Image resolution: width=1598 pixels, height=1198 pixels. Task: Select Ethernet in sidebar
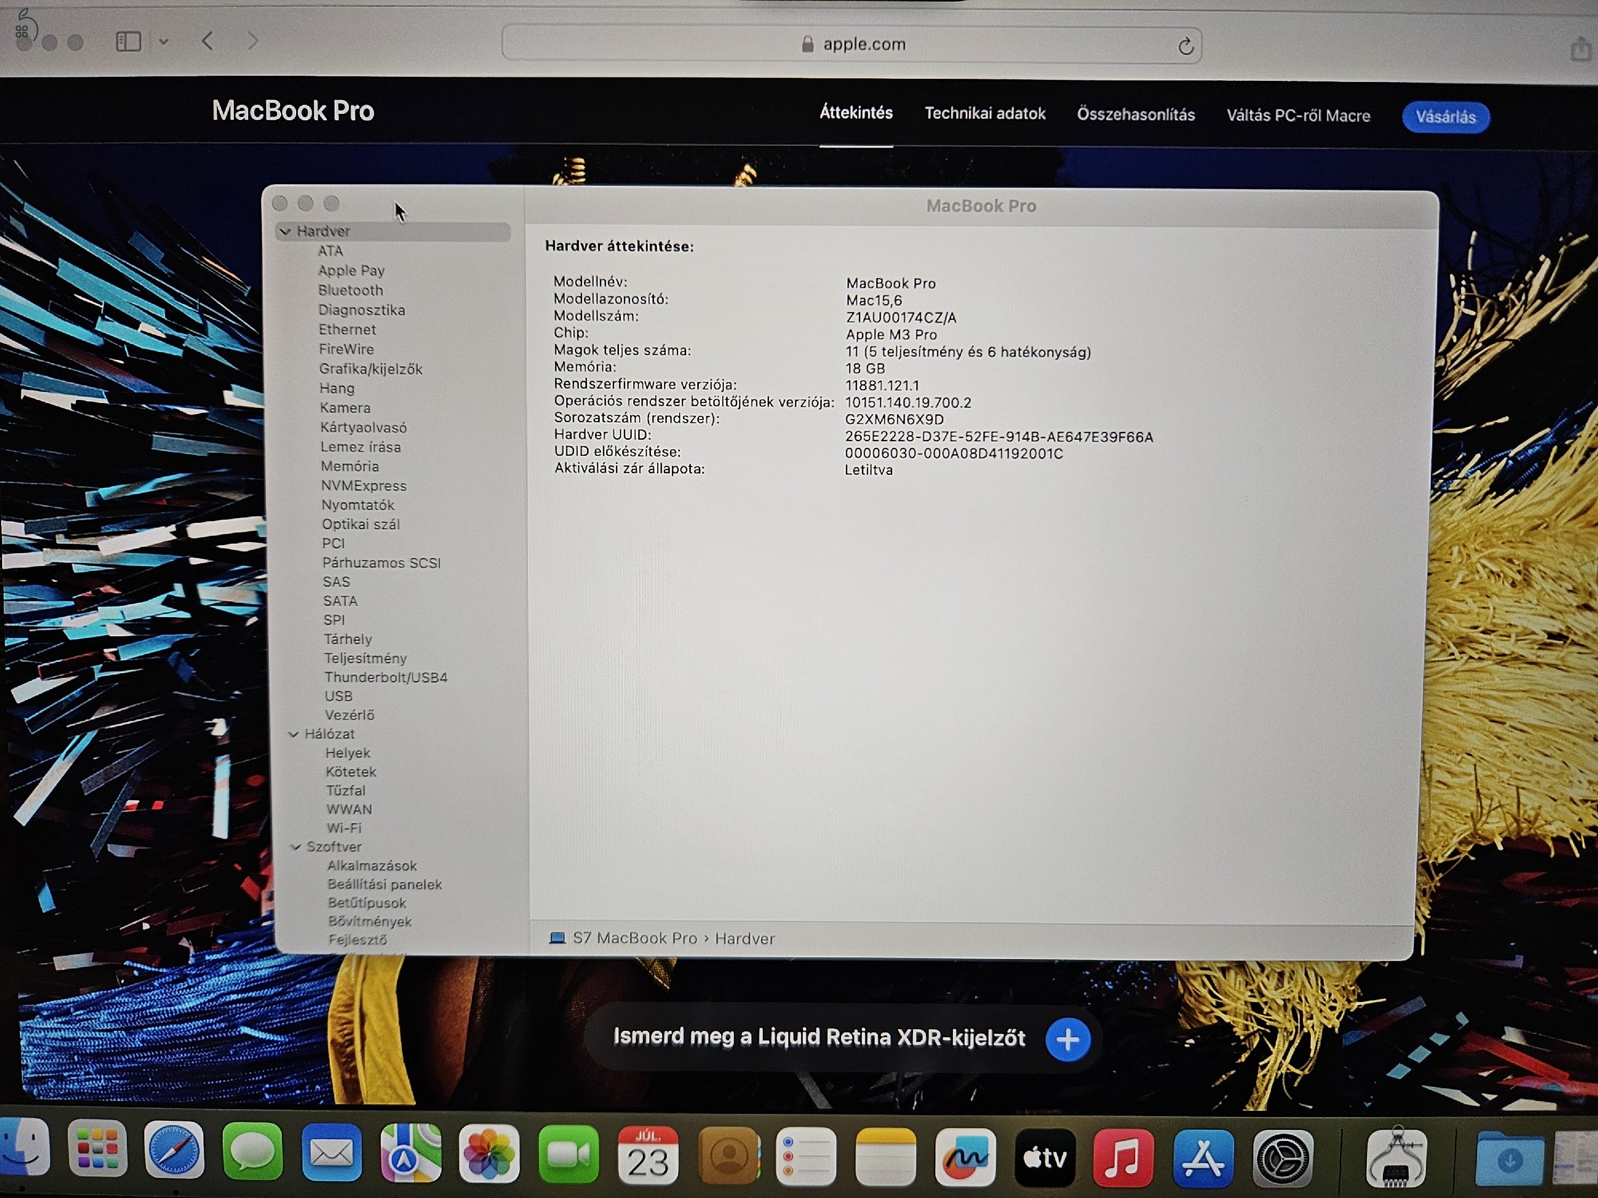point(347,329)
